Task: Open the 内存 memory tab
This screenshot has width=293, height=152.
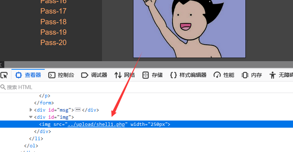Action: point(252,75)
